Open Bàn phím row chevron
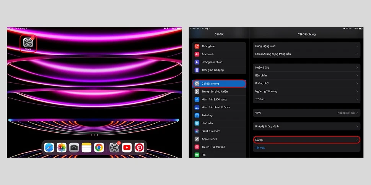 pos(357,76)
